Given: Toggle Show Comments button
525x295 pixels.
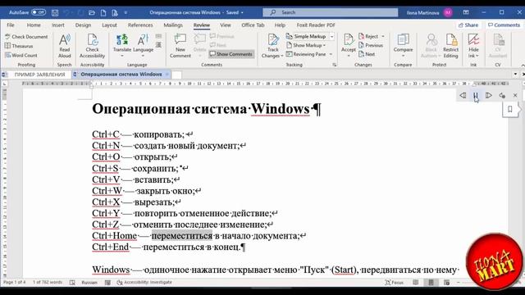Looking at the screenshot, I should [231, 54].
